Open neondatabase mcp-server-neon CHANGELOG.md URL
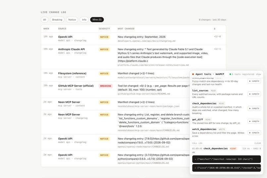 [148, 130]
